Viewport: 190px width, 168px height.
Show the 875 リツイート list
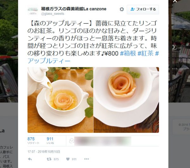click(33, 140)
